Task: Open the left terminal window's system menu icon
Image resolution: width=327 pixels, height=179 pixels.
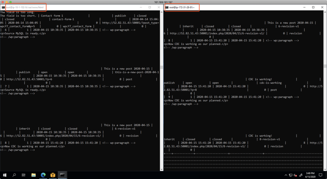Action: click(x=3, y=7)
